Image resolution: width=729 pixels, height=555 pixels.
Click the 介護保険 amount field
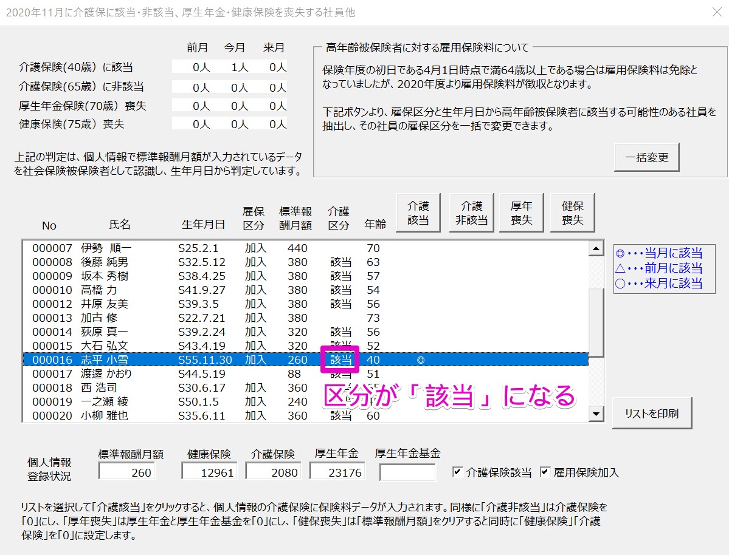click(x=273, y=472)
